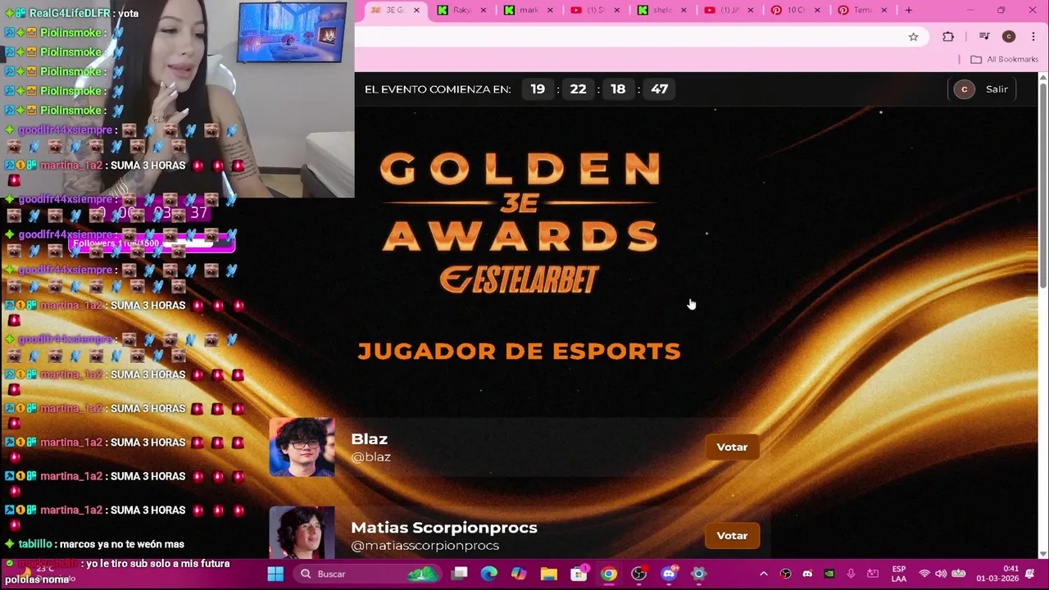Bookmark this page with the star icon
Viewport: 1049px width, 590px height.
coord(913,36)
